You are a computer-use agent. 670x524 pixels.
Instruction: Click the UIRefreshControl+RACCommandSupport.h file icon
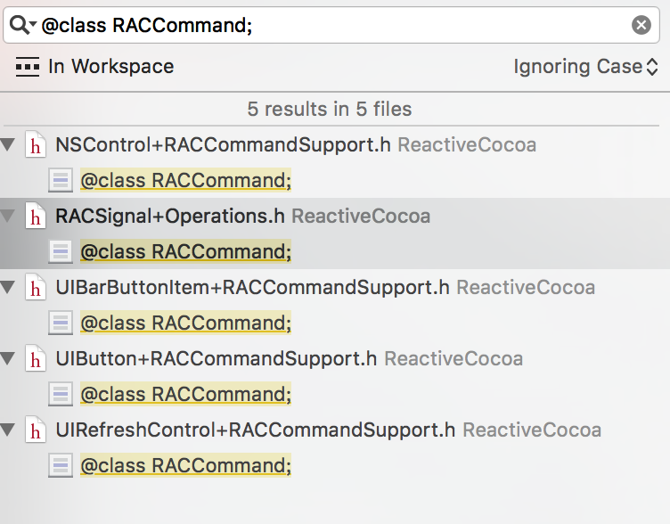(36, 430)
